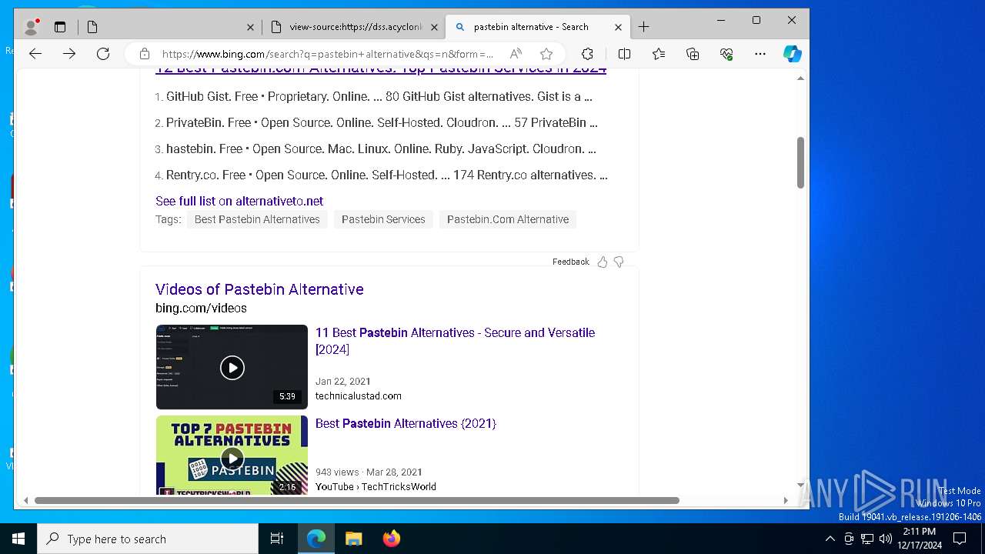Open the Copilot sidebar icon
Viewport: 985px width, 554px height.
pyautogui.click(x=793, y=54)
